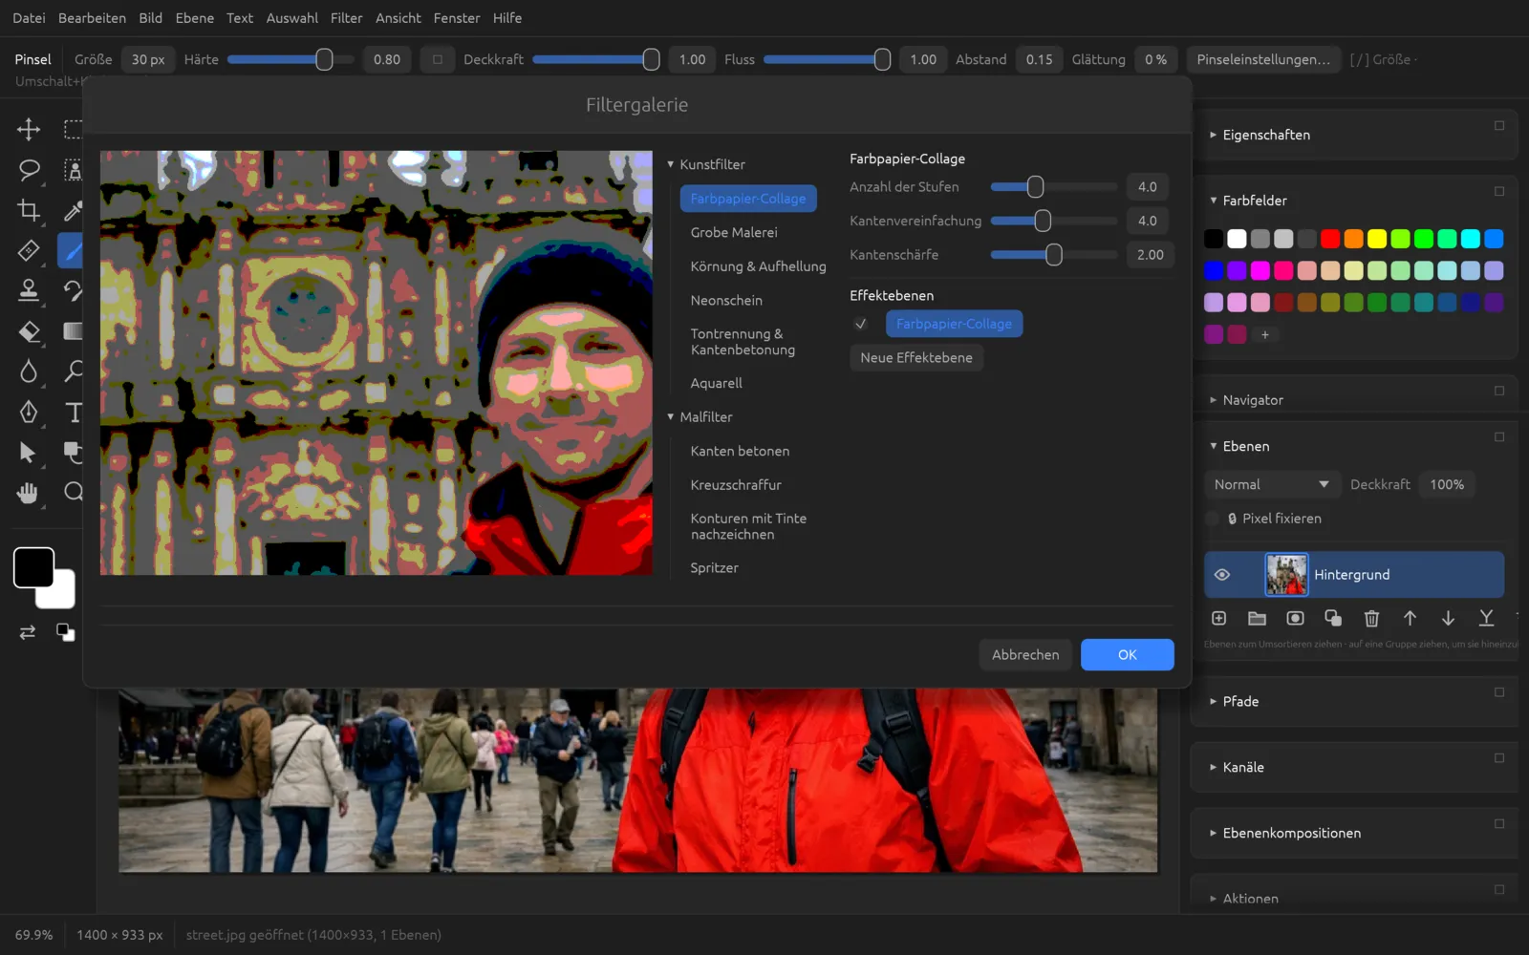Reset colors to default black and white
Image resolution: width=1529 pixels, height=955 pixels.
click(65, 632)
